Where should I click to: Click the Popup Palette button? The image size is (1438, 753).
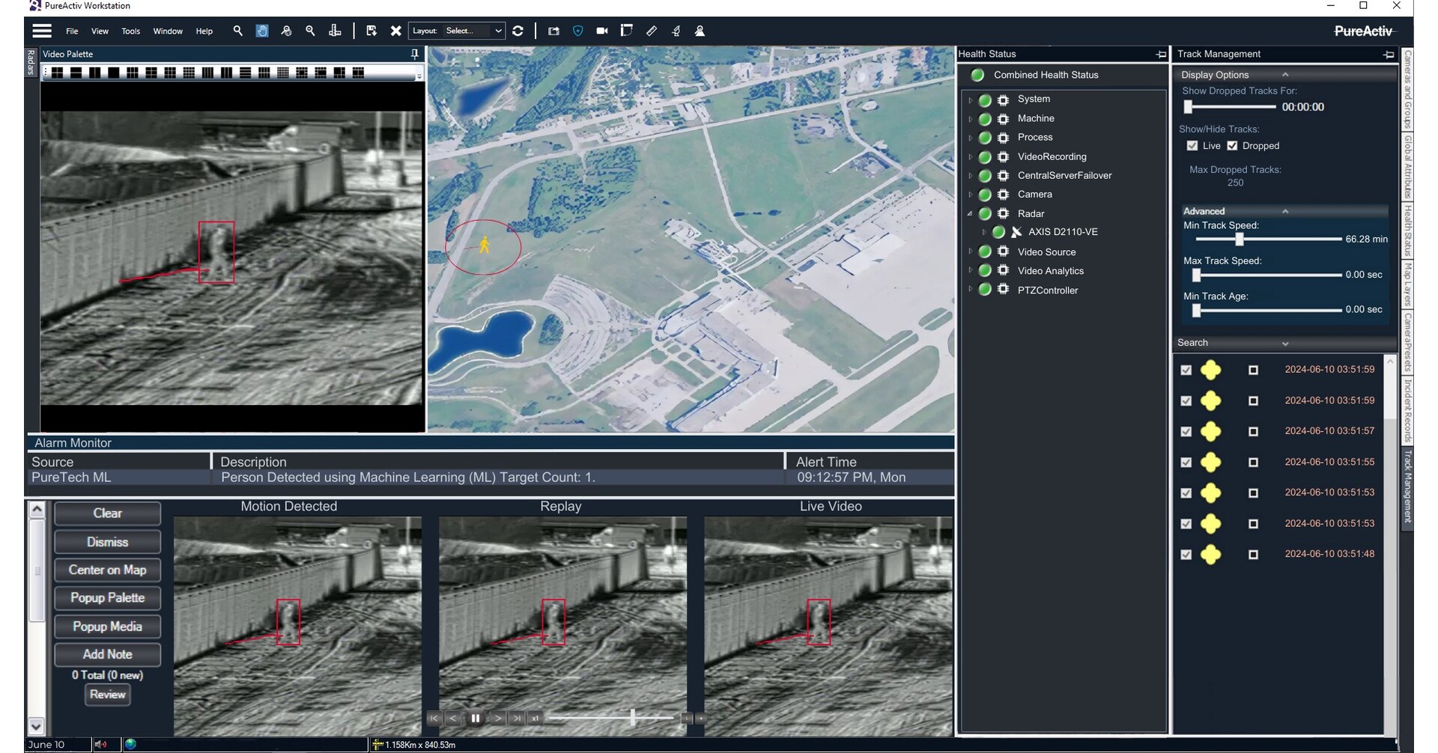tap(107, 598)
